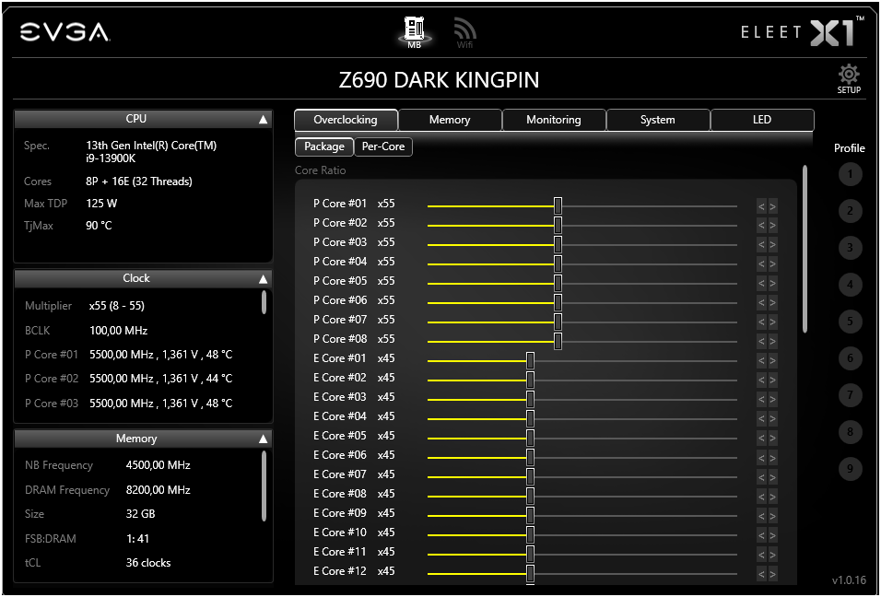This screenshot has height=597, width=881.
Task: Click the Multiplier x55 (8 - 55) value
Action: pyautogui.click(x=117, y=306)
